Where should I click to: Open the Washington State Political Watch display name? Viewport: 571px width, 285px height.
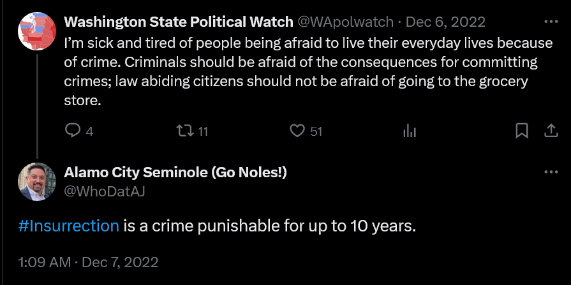[179, 22]
